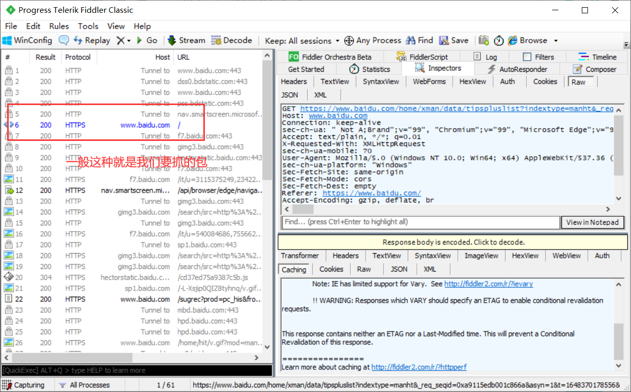Click the timer stopwatch icon in the toolbar
This screenshot has height=392, width=631.
coord(499,40)
